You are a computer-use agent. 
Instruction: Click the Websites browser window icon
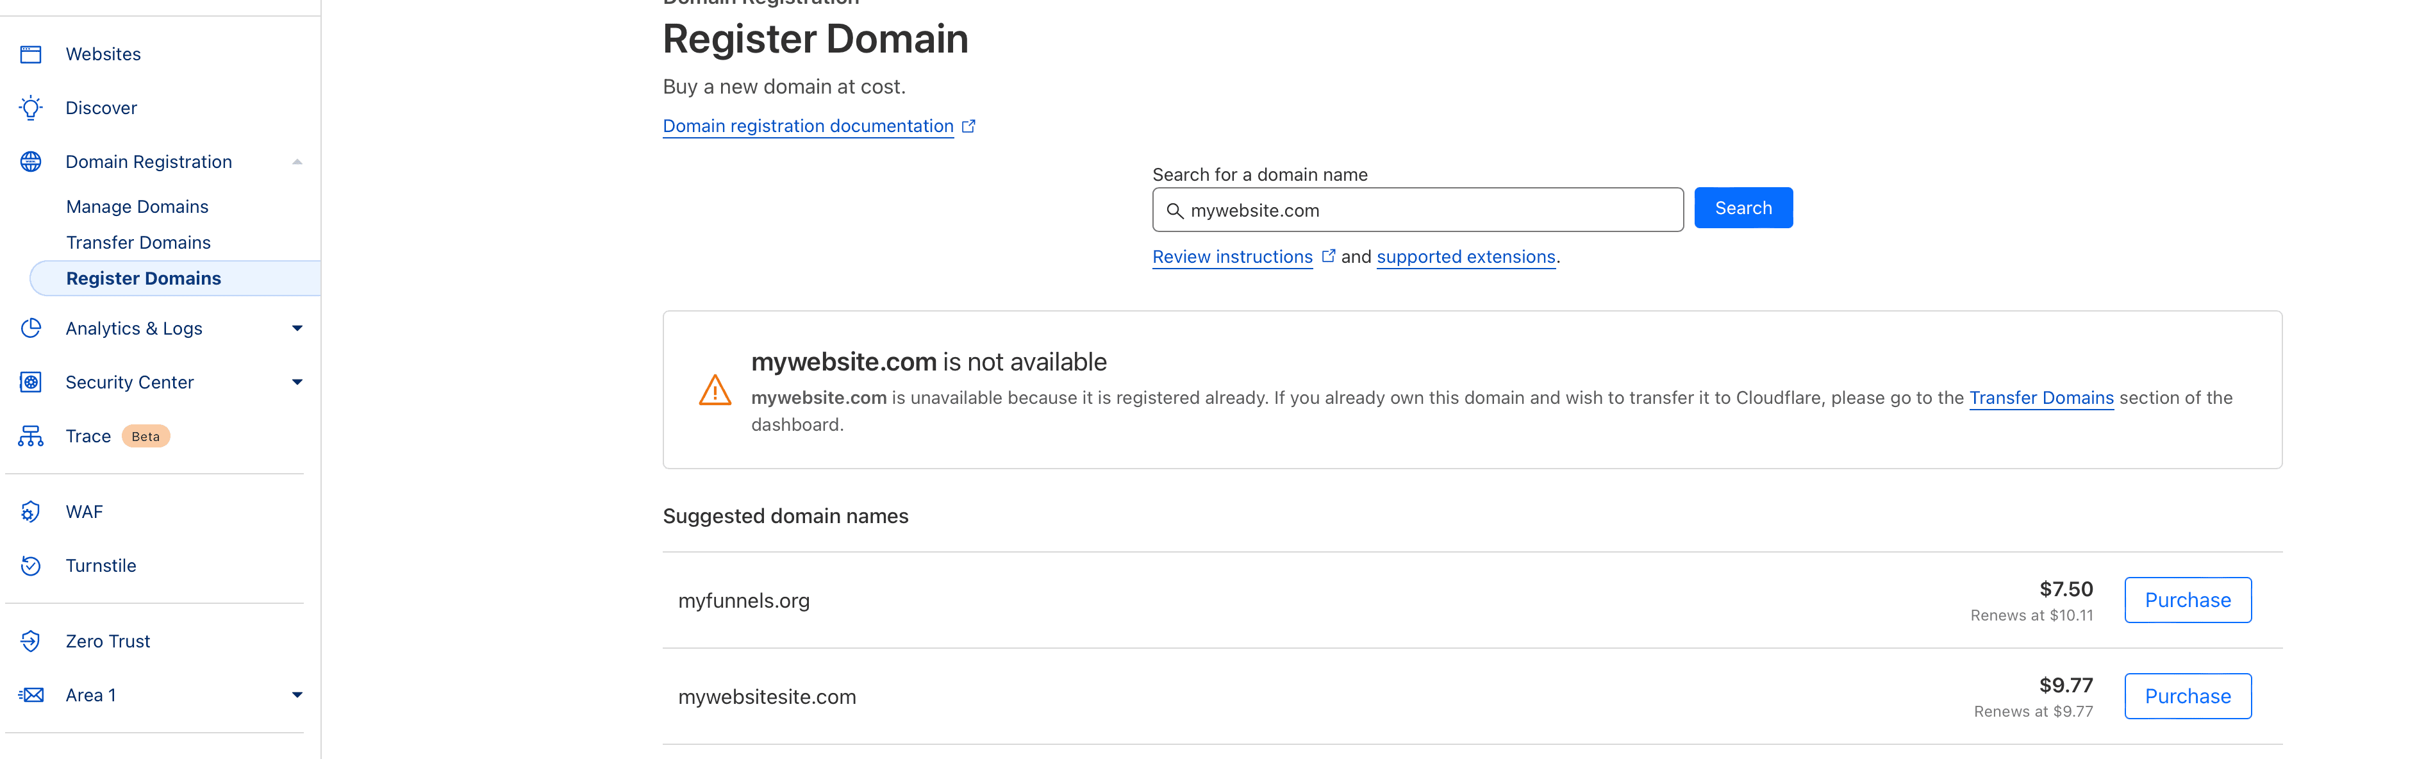click(x=31, y=55)
